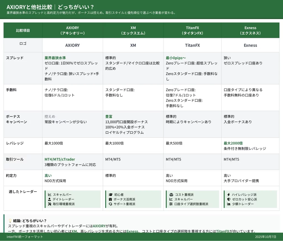Click the bar chart icon beside 少額トレーダー

pos(229,204)
